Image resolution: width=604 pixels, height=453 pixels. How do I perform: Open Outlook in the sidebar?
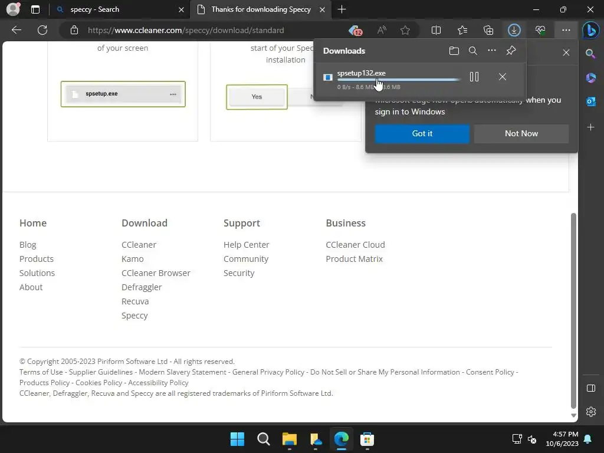coord(590,101)
